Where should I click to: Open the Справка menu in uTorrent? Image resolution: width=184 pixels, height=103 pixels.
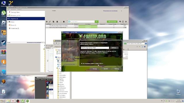pos(19,9)
